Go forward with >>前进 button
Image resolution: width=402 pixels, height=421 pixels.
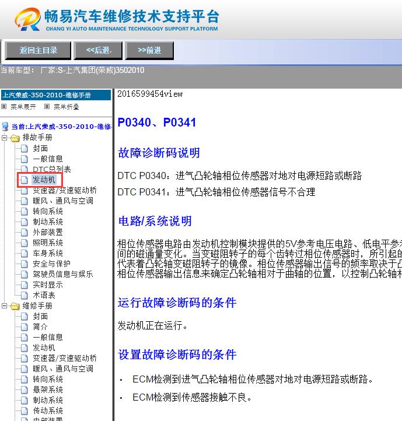[149, 51]
